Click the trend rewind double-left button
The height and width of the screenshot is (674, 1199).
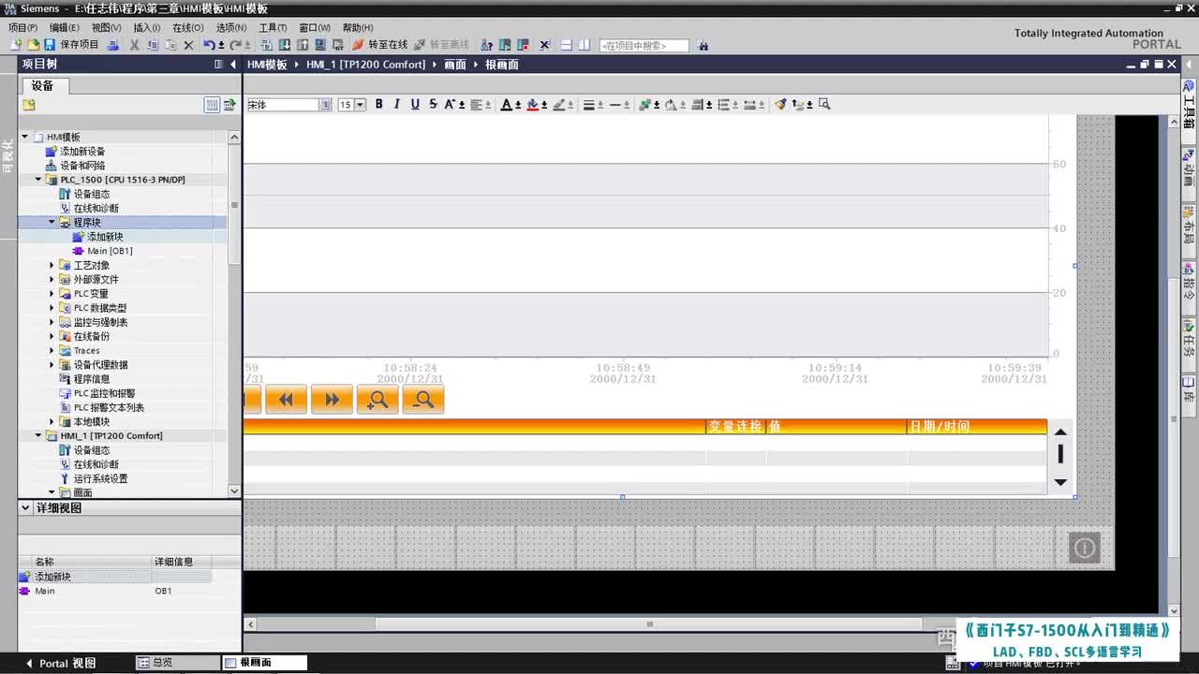pyautogui.click(x=287, y=400)
